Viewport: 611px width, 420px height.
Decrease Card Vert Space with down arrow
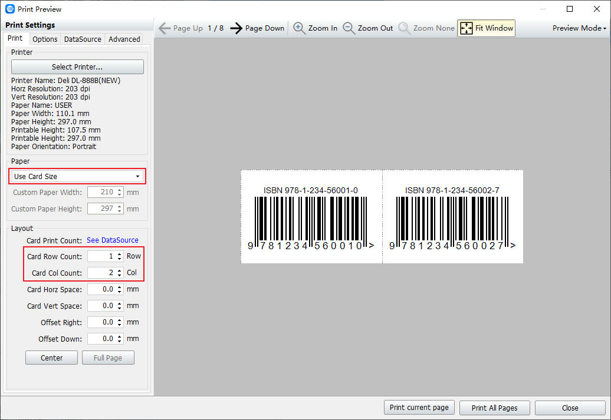point(119,308)
